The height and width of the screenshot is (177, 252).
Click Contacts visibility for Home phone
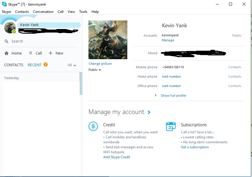235,76
